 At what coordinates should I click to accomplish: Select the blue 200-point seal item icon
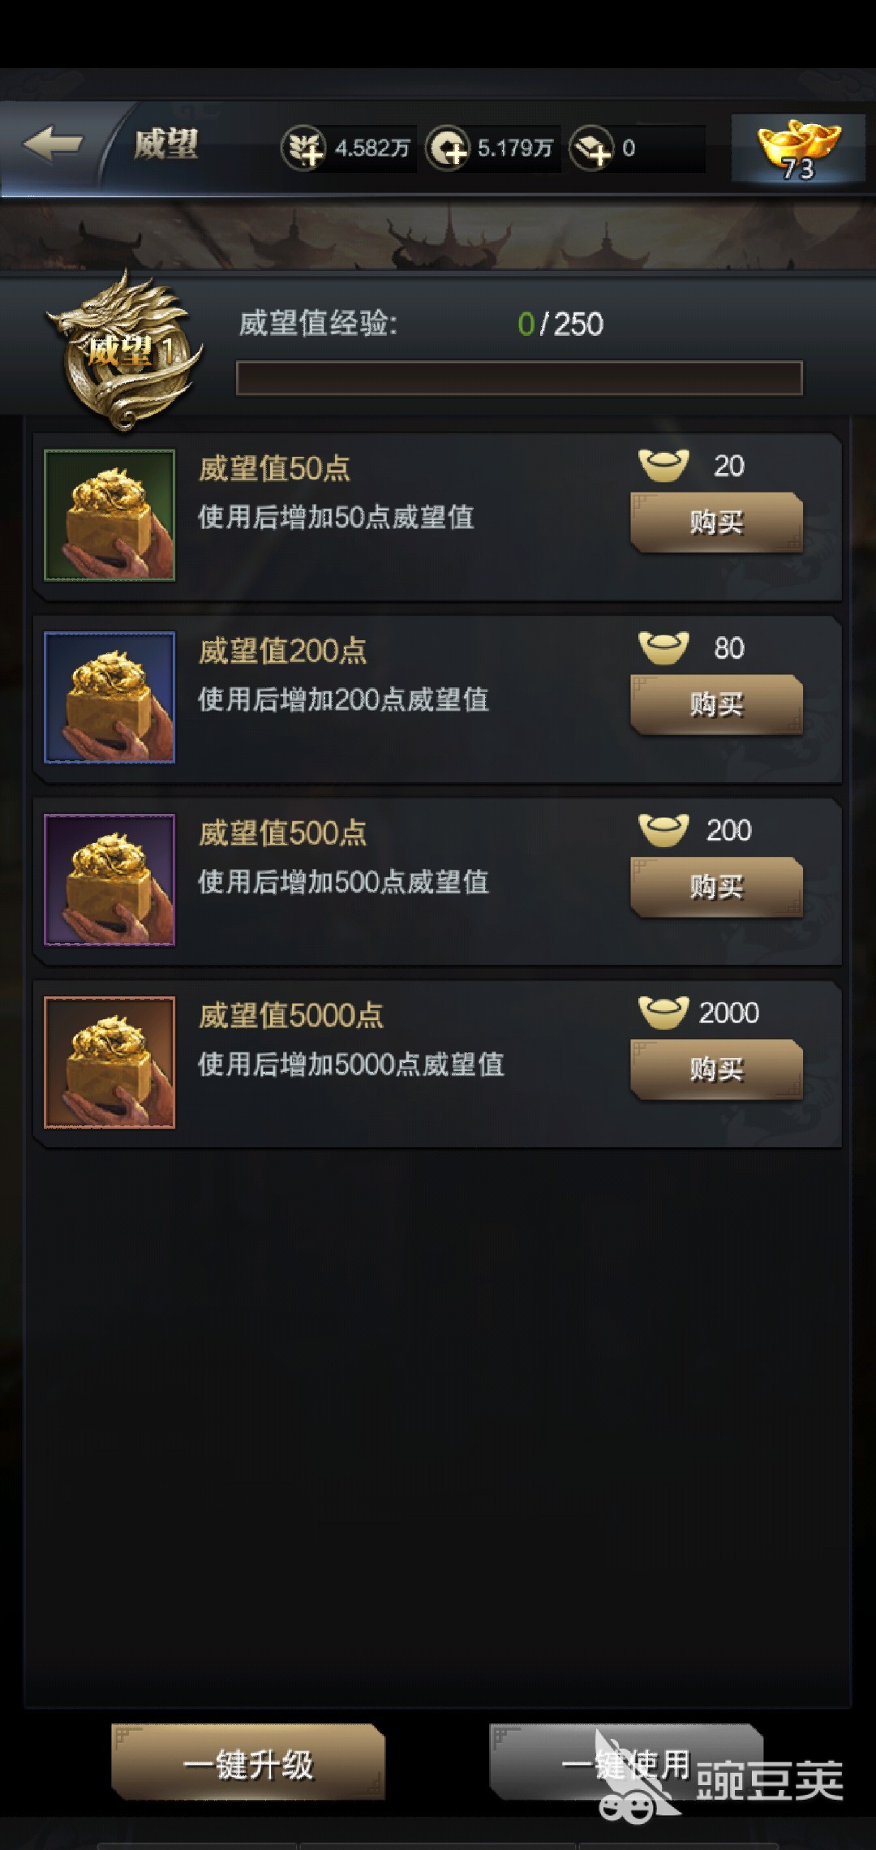(x=109, y=698)
